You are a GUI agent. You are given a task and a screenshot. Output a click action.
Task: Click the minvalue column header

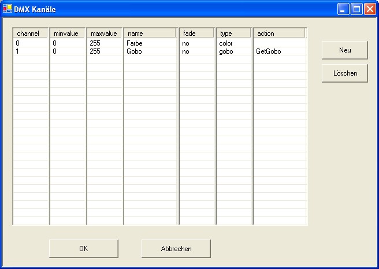68,33
